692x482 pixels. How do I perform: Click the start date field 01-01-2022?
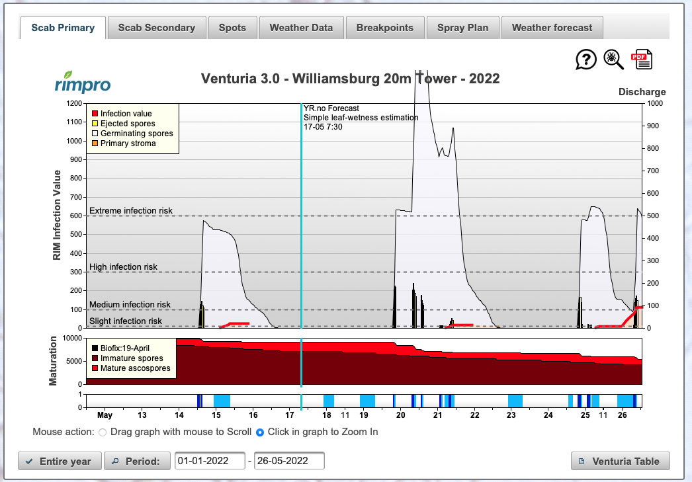click(x=210, y=461)
